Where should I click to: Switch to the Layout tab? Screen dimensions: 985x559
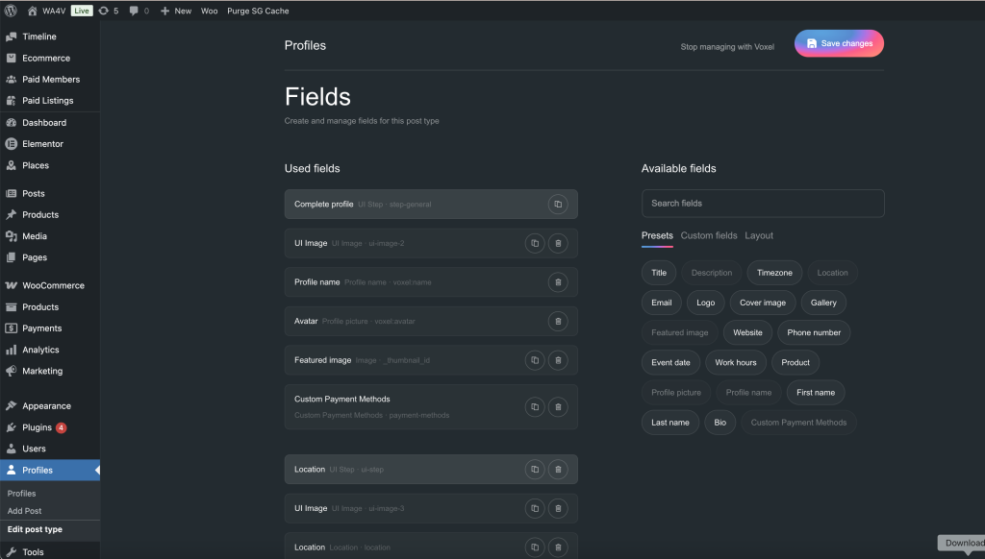759,235
